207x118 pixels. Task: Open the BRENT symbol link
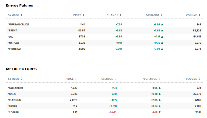[x=12, y=31]
